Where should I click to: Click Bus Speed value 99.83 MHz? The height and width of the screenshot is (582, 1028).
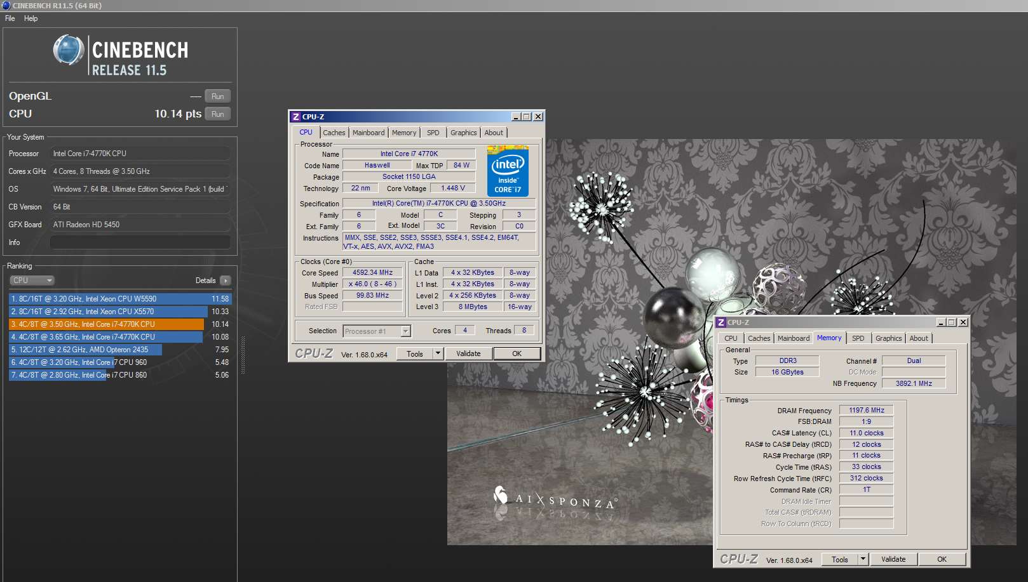372,296
